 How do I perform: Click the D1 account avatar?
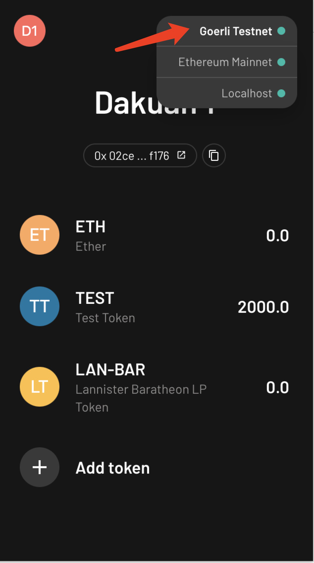tap(30, 31)
